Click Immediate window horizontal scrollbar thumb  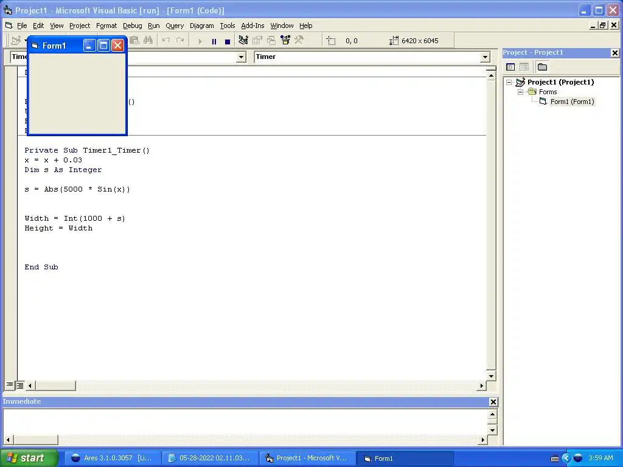35,440
